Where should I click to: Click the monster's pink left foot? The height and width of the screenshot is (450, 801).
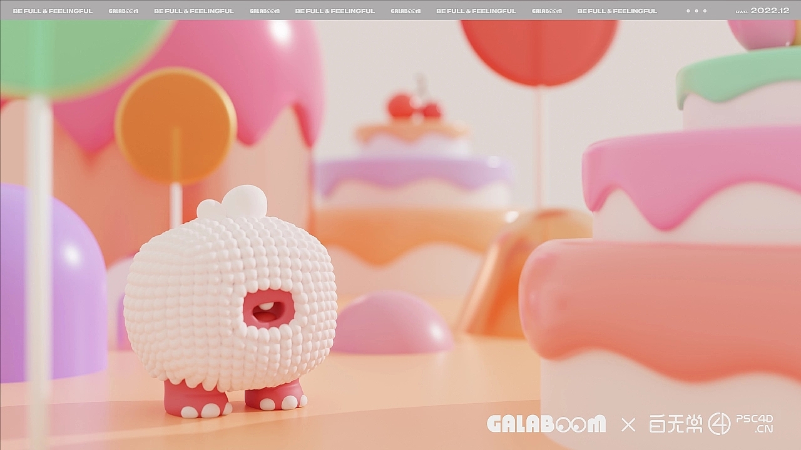tap(196, 400)
